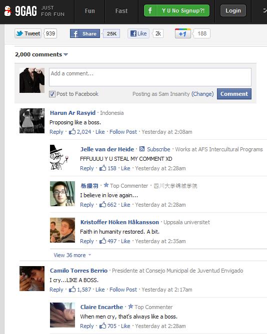This screenshot has height=334, width=267.
Task: Click the Login button
Action: (233, 10)
